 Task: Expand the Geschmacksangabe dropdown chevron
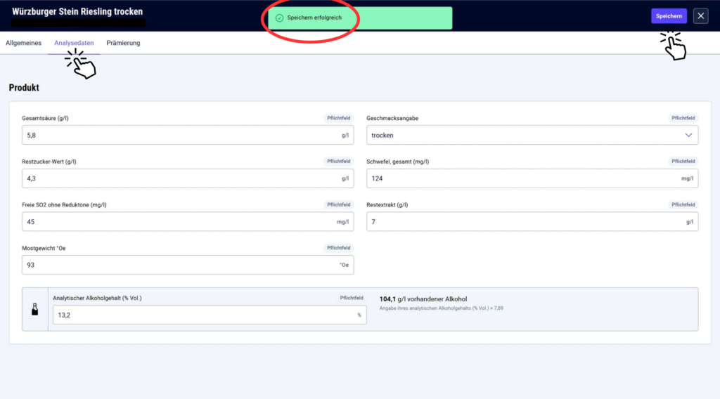688,136
